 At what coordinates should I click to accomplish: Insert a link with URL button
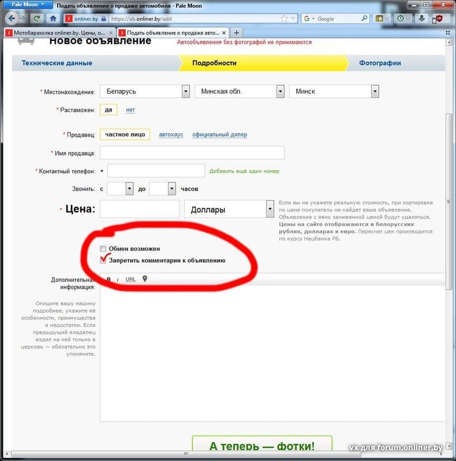(x=130, y=279)
